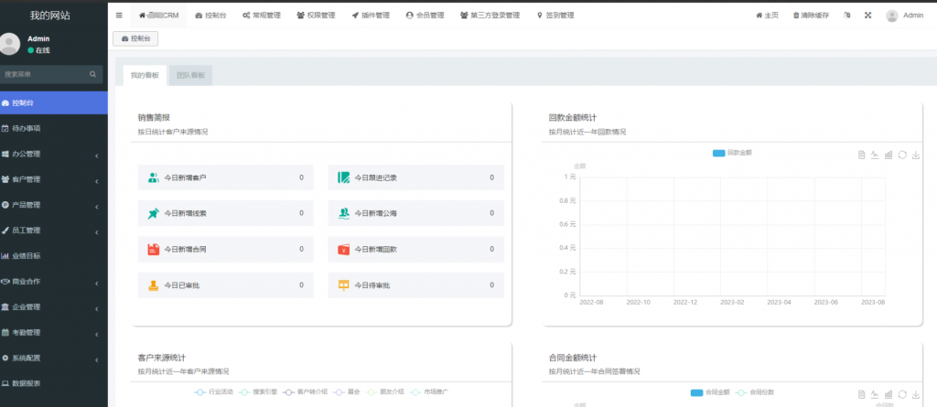The image size is (937, 407).
Task: Toggle 合同金额 legend in 合同金额统计 chart
Action: [709, 391]
